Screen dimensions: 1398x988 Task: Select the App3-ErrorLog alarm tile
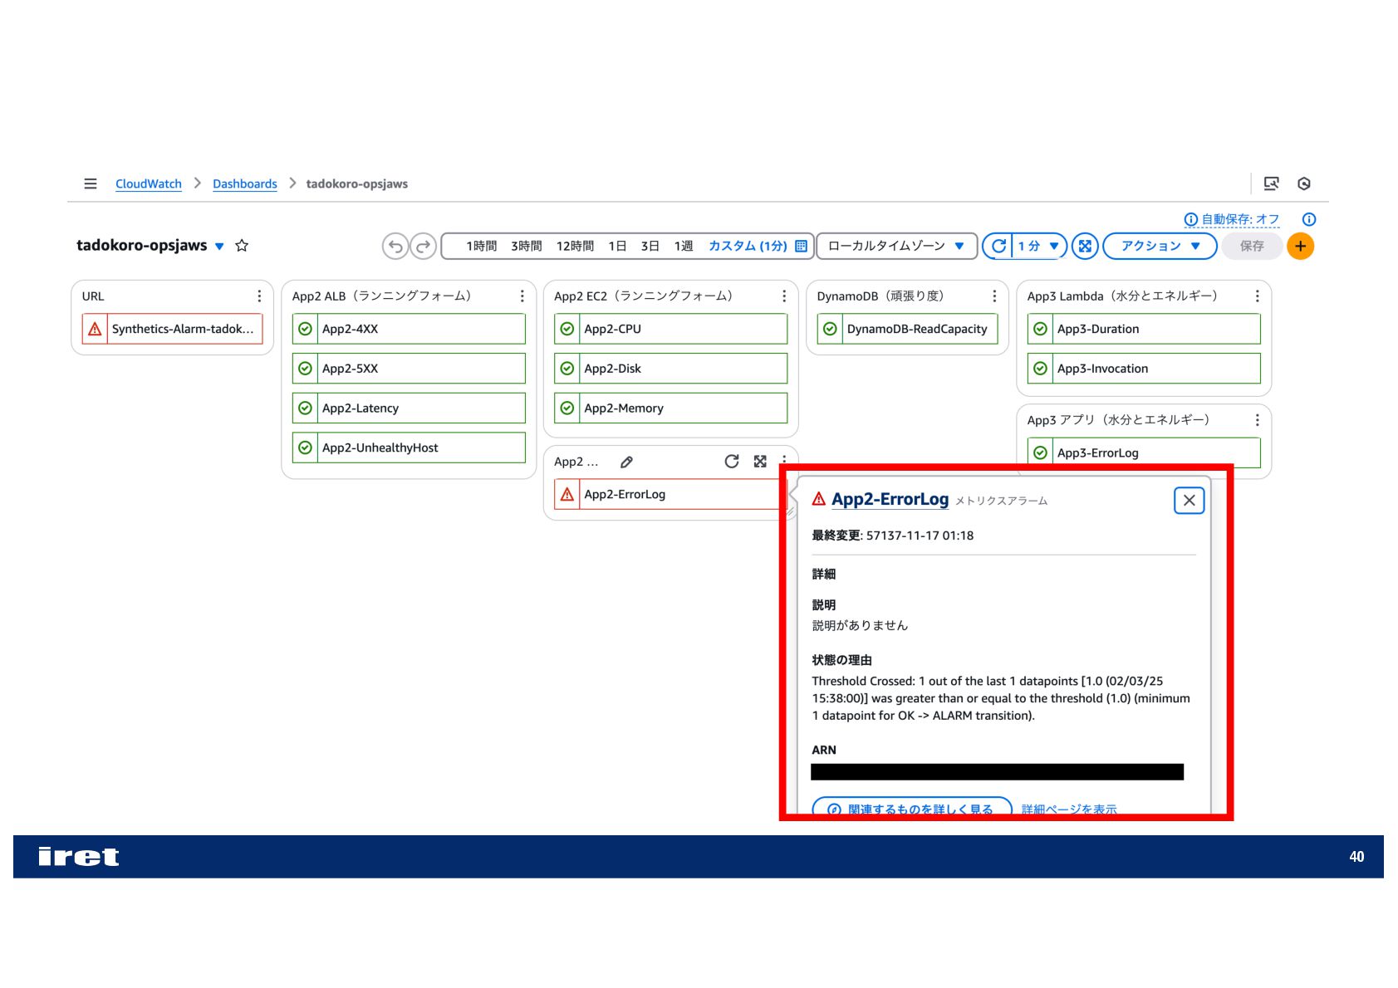pos(1144,452)
